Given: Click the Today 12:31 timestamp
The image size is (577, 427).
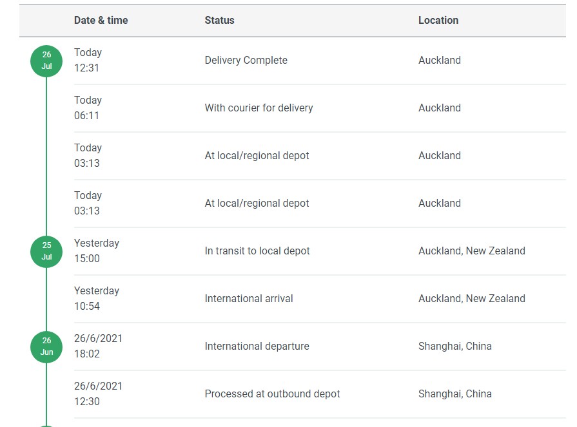Looking at the screenshot, I should click(88, 61).
